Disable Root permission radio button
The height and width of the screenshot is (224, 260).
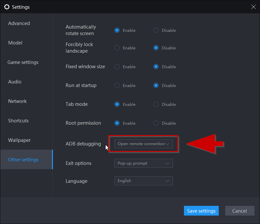click(x=156, y=123)
